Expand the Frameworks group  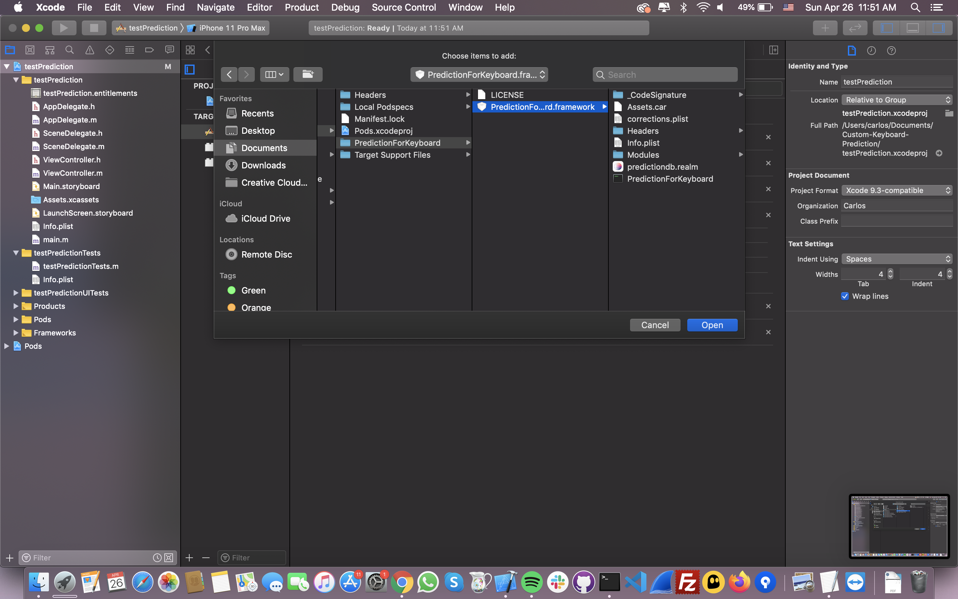tap(16, 333)
